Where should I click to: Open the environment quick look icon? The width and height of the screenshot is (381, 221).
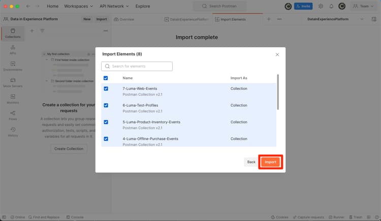point(374,19)
